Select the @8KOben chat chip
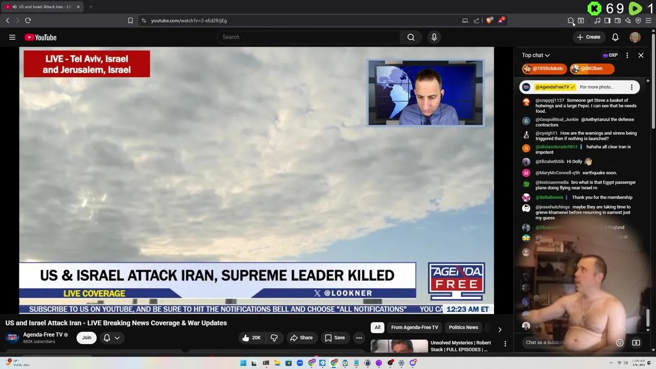656x369 pixels. tap(591, 69)
